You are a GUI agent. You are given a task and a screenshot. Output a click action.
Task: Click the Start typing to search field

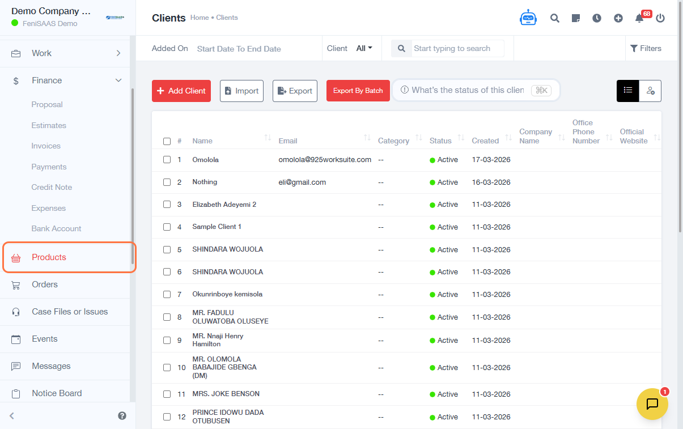coord(457,49)
